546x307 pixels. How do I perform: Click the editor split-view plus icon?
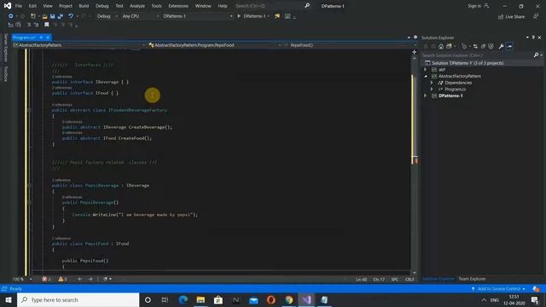coord(414,52)
